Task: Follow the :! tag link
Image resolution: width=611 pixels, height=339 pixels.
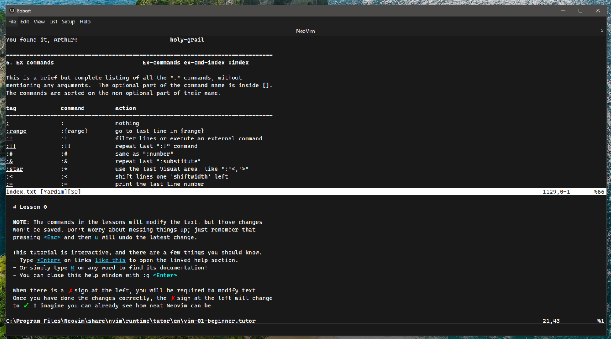Action: click(9, 139)
